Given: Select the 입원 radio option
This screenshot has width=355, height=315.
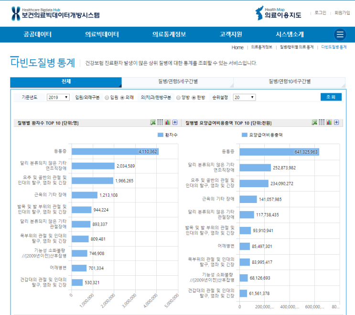Looking at the screenshot, I should (x=107, y=98).
